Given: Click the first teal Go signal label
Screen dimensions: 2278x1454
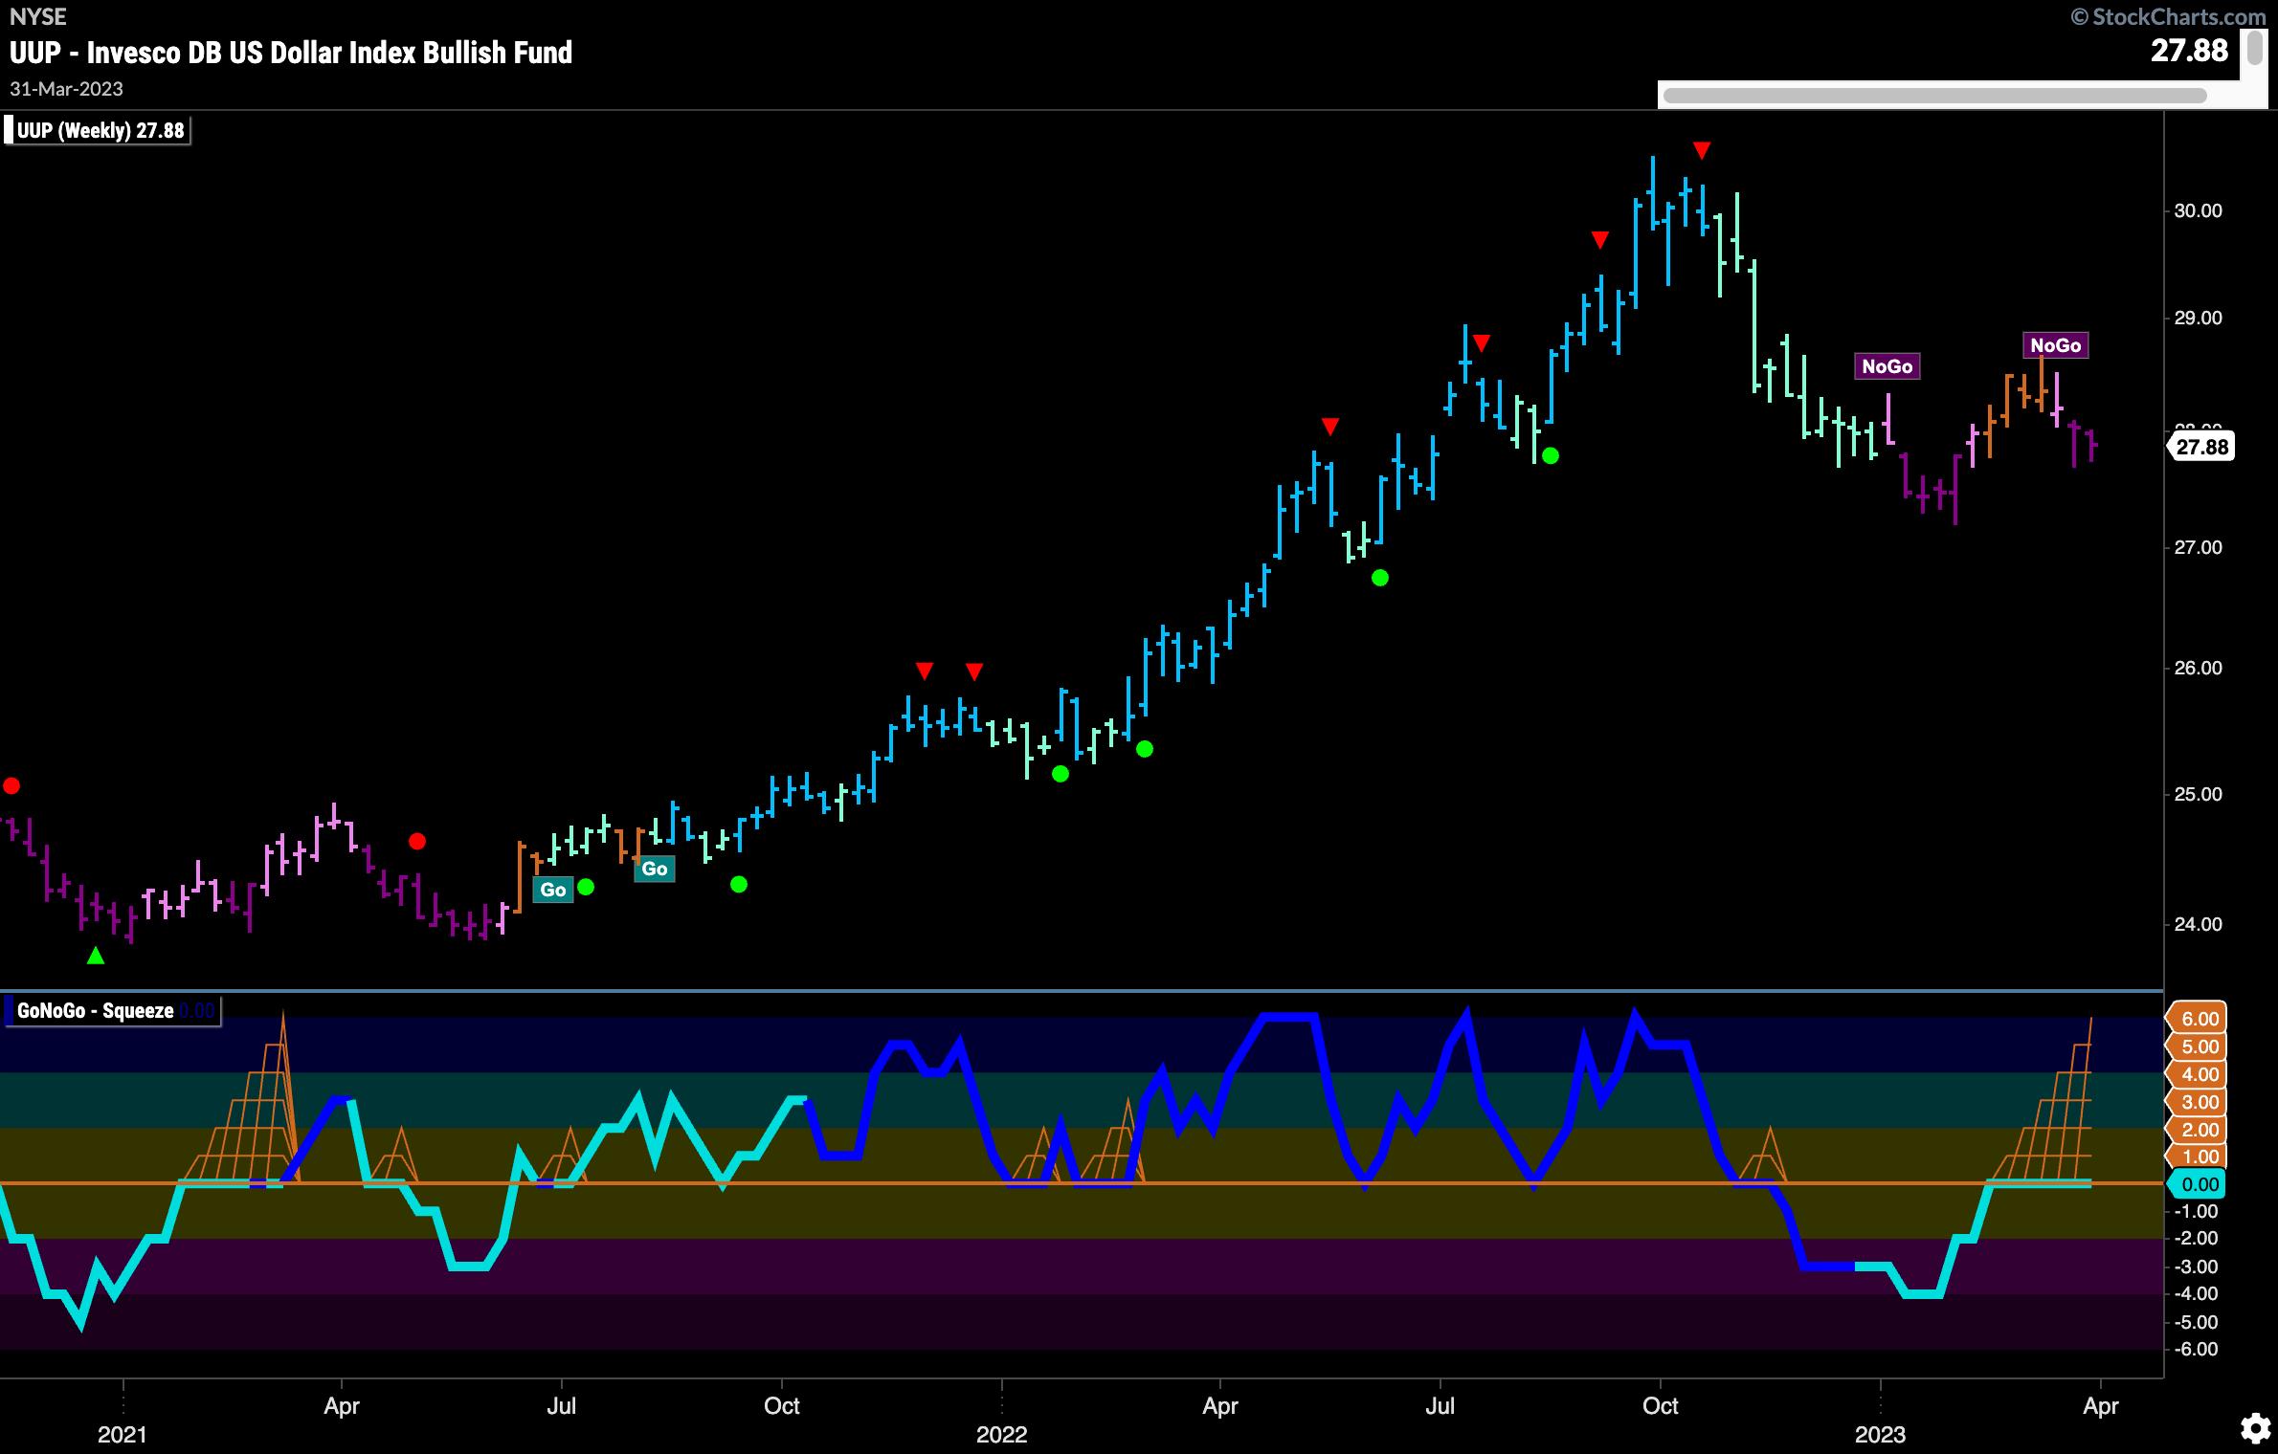Looking at the screenshot, I should (x=553, y=890).
